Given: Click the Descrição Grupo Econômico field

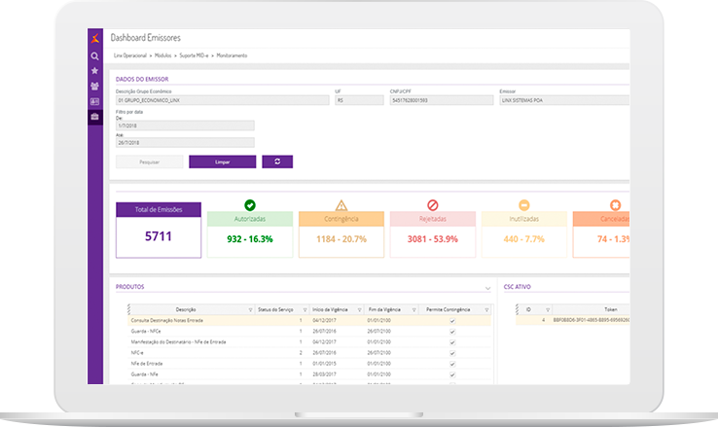Looking at the screenshot, I should coord(221,99).
